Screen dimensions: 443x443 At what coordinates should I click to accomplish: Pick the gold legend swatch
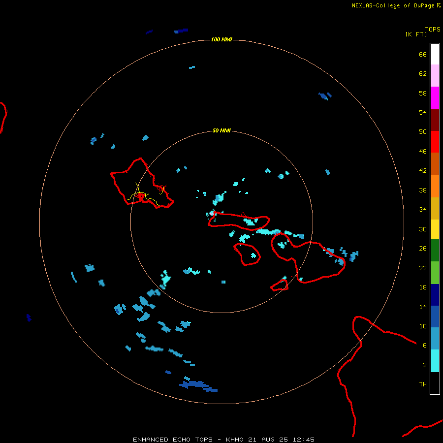point(435,209)
